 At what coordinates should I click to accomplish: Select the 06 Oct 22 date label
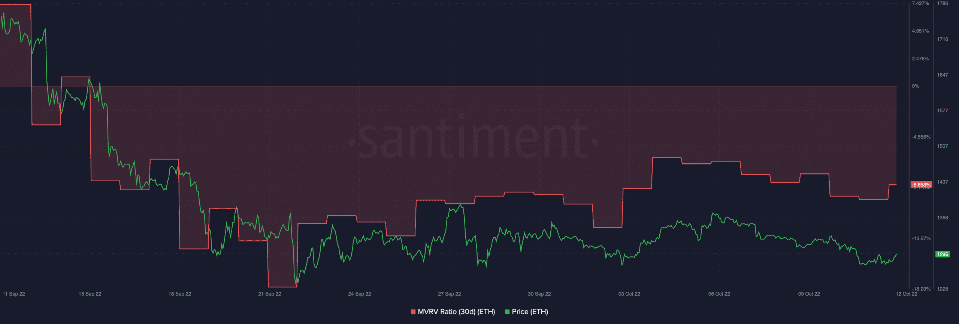[x=719, y=294]
